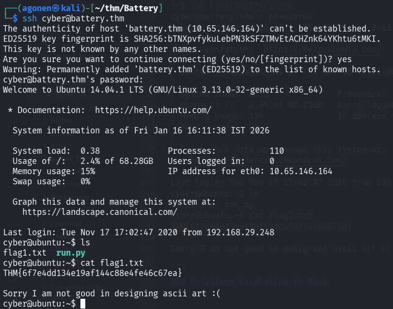The height and width of the screenshot is (309, 393).
Task: Click flag1.txt in the ls output listing
Action: point(24,253)
